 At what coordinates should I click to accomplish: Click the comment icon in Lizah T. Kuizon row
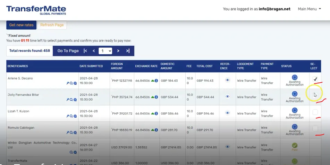pos(75,116)
